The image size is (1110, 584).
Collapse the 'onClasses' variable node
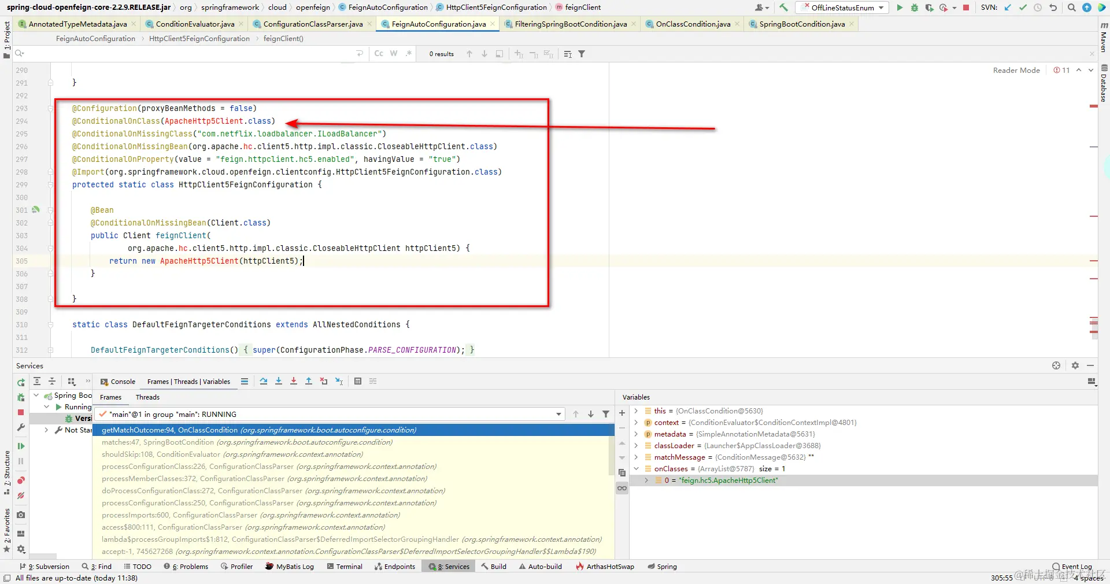coord(636,469)
